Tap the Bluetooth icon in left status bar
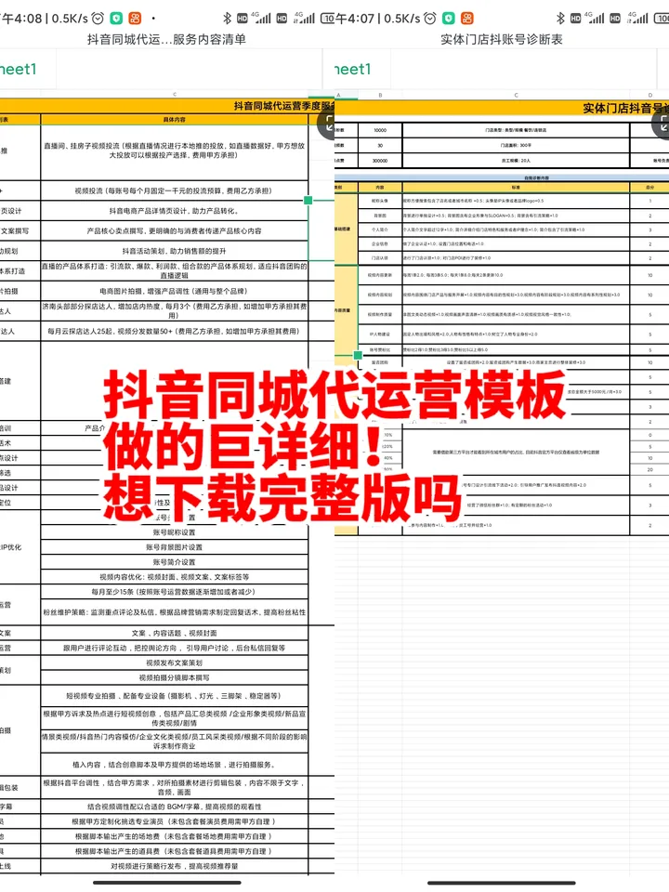The width and height of the screenshot is (669, 892). click(227, 19)
